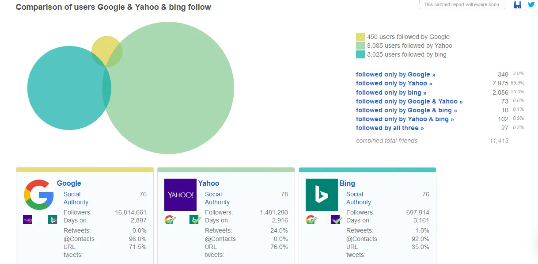The width and height of the screenshot is (538, 264).
Task: Click 'This cached report will expire soon' notice
Action: (x=462, y=4)
